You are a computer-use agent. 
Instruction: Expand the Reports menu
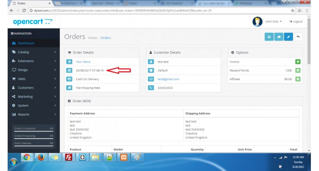pos(34,115)
